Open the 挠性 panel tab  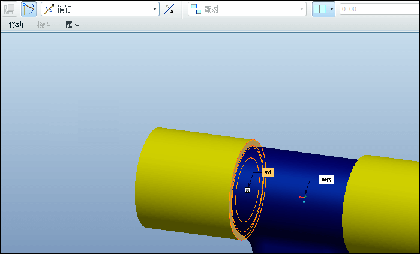click(44, 25)
